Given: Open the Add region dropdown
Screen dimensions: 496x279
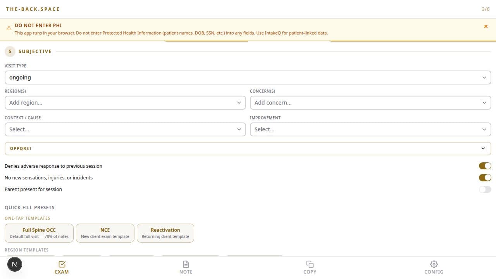Looking at the screenshot, I should click(x=125, y=103).
